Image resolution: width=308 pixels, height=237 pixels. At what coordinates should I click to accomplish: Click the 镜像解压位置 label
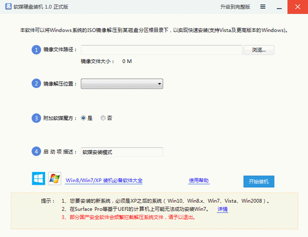point(60,84)
